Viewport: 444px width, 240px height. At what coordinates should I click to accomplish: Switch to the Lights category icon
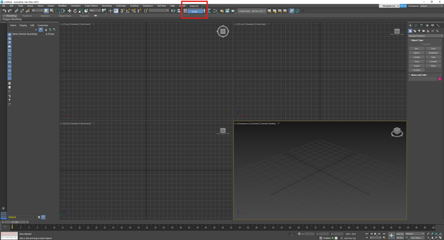pyautogui.click(x=419, y=31)
